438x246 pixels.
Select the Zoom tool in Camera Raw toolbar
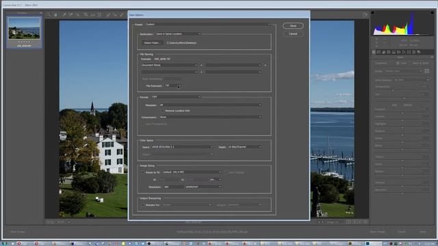coord(49,15)
